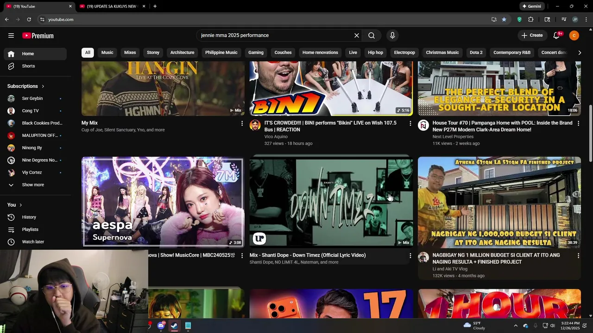The width and height of the screenshot is (593, 333).
Task: Play aespa Supernova thumbnail
Action: coord(163,202)
